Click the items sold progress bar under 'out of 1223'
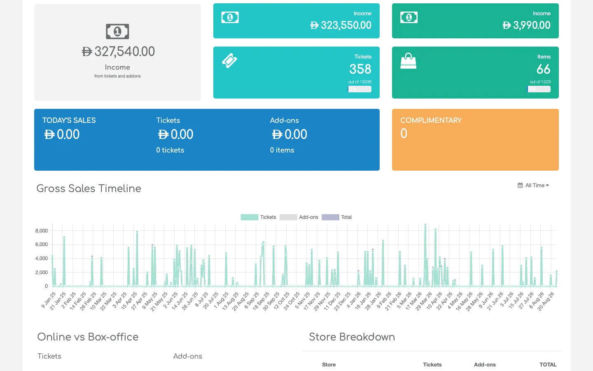The image size is (593, 371). 539,89
